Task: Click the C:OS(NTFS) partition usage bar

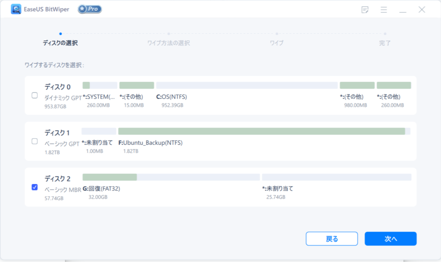Action: [x=247, y=85]
